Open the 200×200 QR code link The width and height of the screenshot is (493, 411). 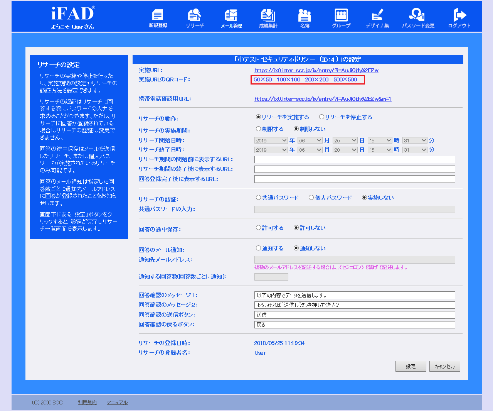click(x=317, y=79)
